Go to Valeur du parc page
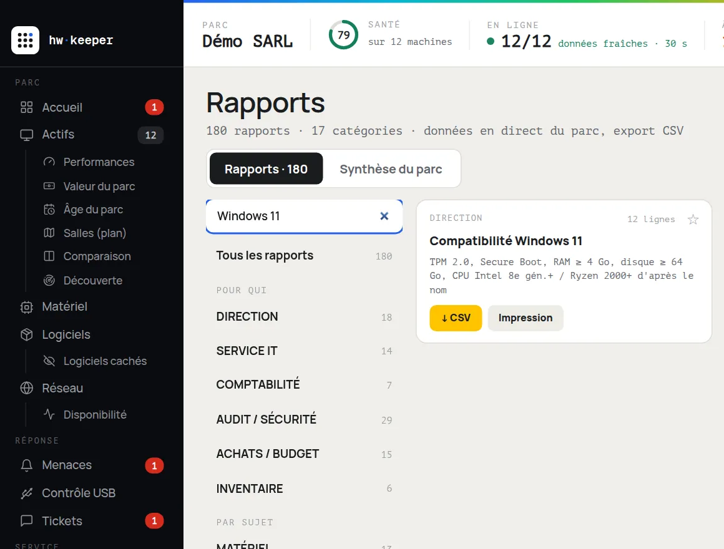 [99, 186]
